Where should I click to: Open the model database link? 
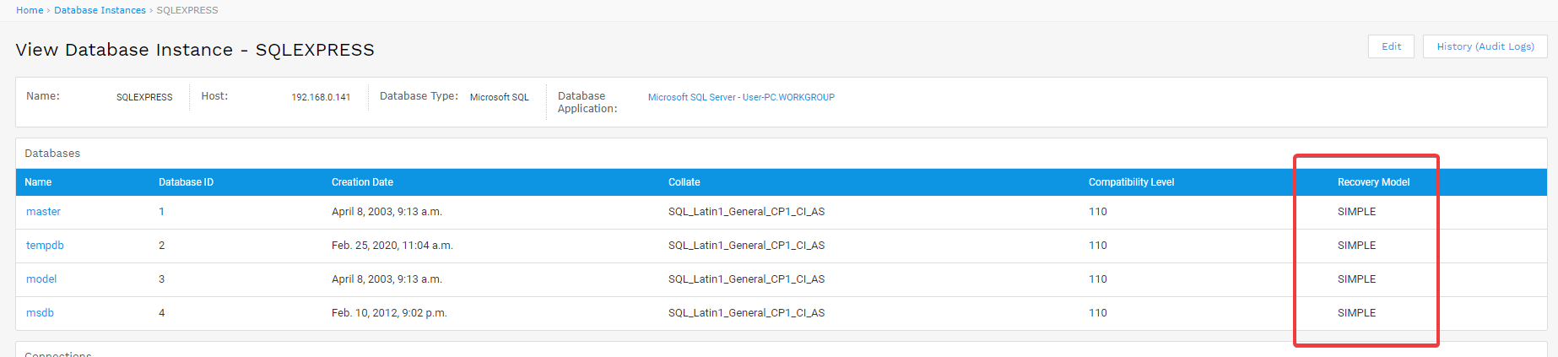click(41, 279)
